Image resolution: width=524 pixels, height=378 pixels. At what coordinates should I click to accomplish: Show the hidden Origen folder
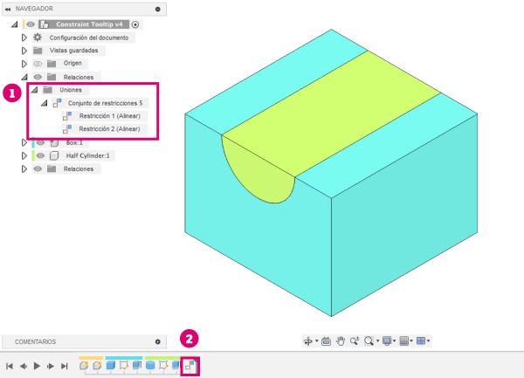point(38,64)
